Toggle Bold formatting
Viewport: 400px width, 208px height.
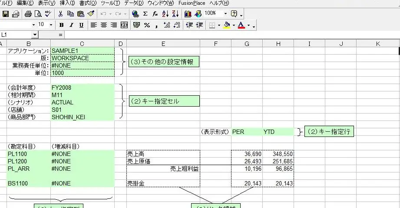click(x=61, y=25)
